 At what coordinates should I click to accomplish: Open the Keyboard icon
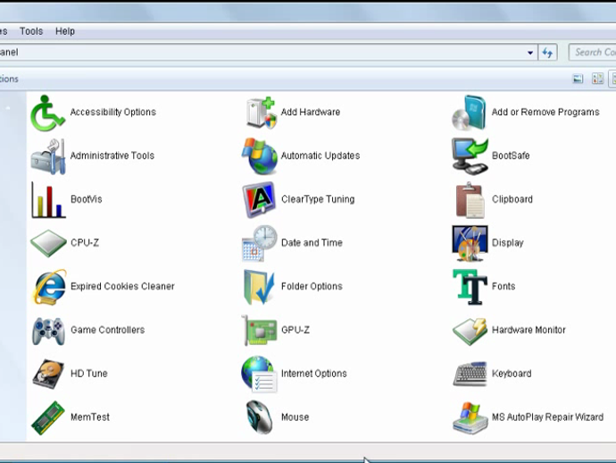(x=470, y=374)
